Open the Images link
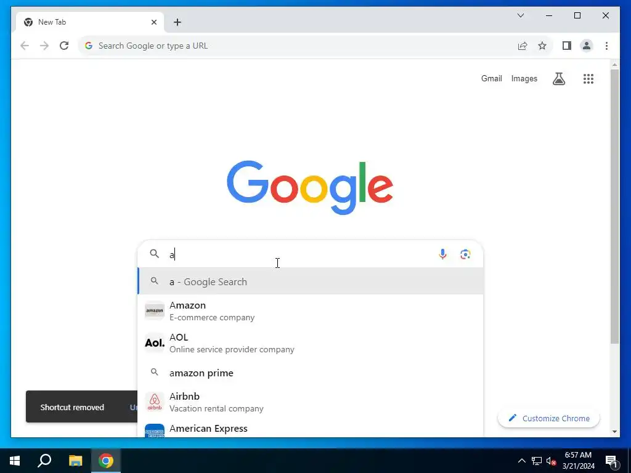 tap(524, 78)
